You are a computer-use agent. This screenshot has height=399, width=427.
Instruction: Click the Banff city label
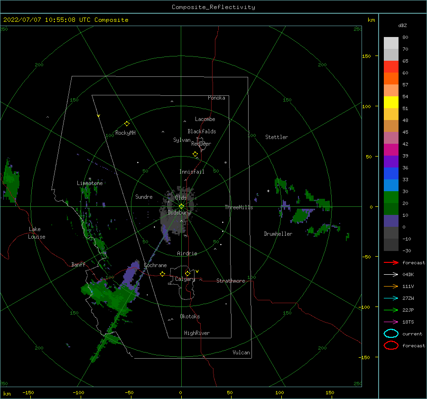[x=78, y=264]
